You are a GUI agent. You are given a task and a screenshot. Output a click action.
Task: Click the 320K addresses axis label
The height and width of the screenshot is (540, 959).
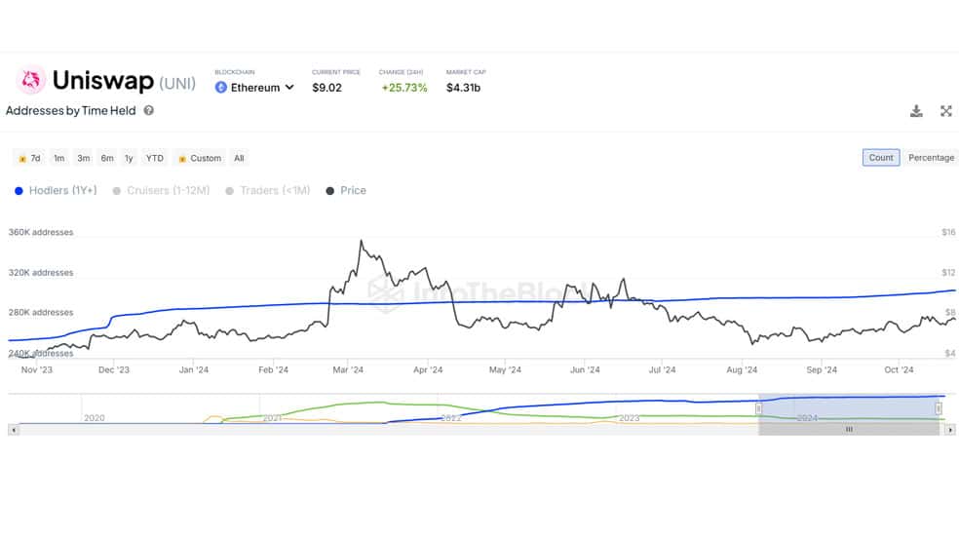coord(40,273)
